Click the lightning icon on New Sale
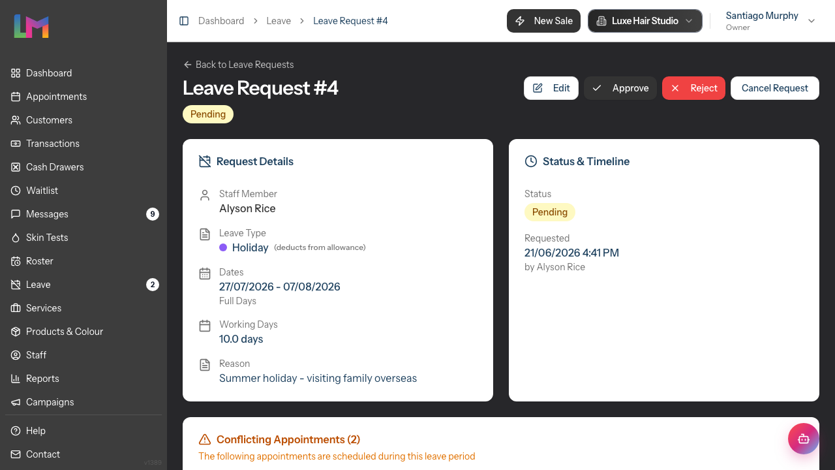Screen dimensions: 835x470 coord(520,21)
